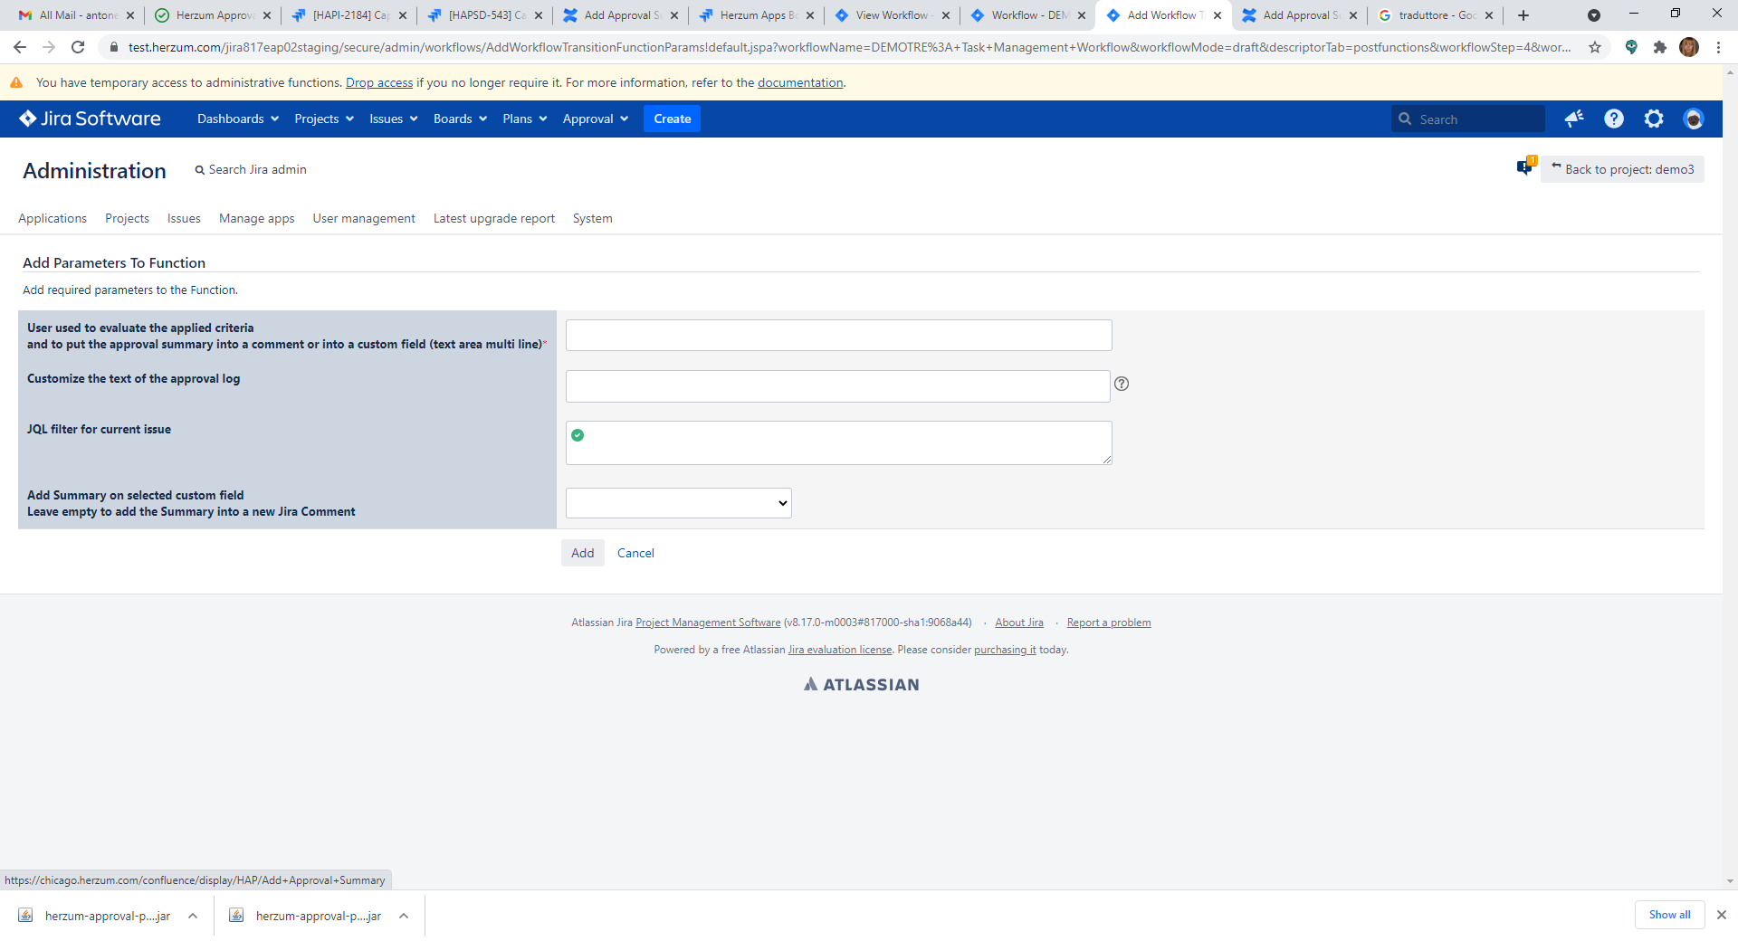Bookmark this page with the star icon

coord(1595,47)
